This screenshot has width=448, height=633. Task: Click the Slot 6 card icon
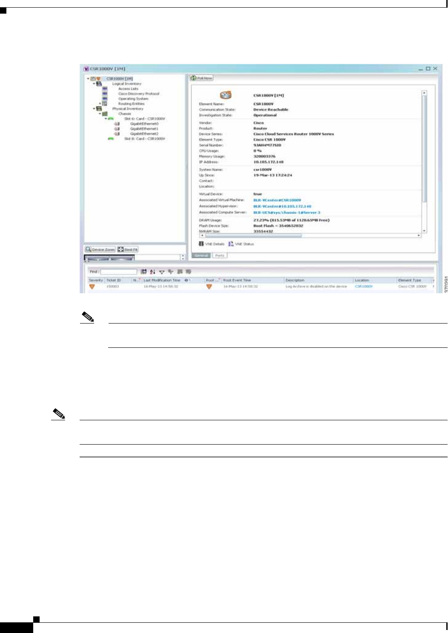tap(111, 119)
